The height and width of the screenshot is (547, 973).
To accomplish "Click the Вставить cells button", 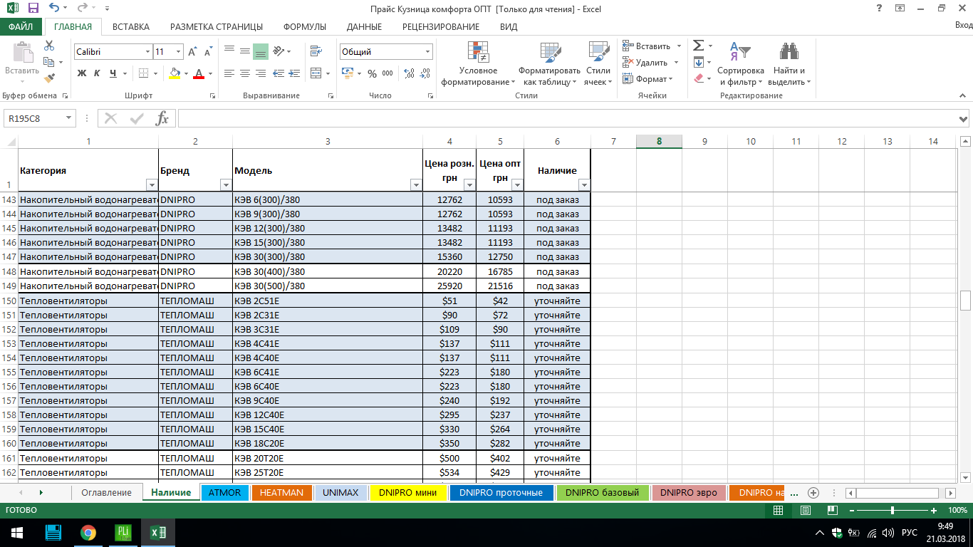I will pyautogui.click(x=645, y=46).
